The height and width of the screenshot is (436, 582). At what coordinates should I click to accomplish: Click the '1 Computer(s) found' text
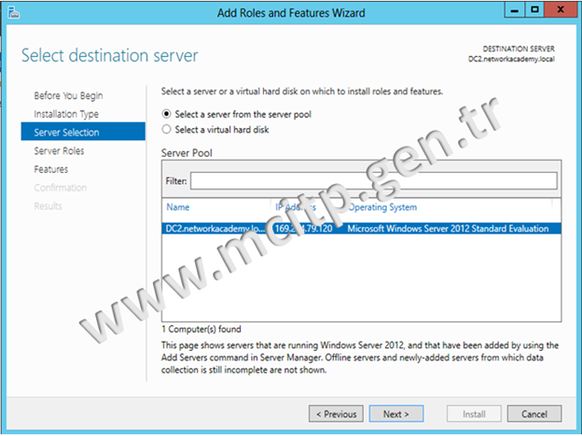[201, 329]
